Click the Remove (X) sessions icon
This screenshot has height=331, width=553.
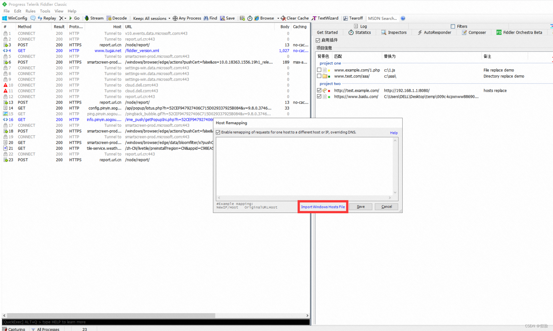[61, 18]
